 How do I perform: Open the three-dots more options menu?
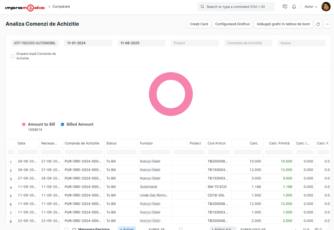tap(327, 24)
